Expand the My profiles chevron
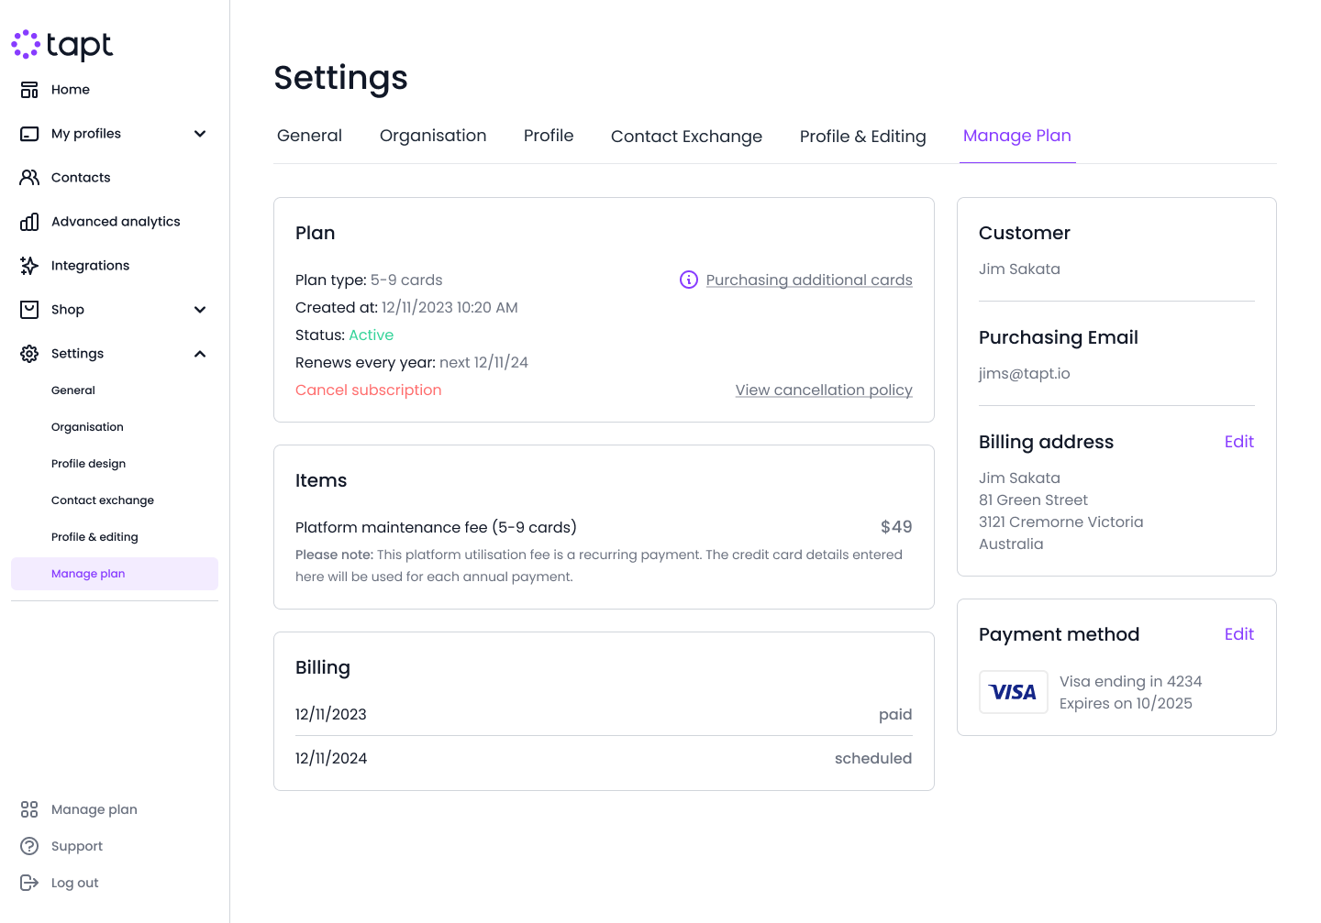Screen dimensions: 1321x923 coord(200,134)
